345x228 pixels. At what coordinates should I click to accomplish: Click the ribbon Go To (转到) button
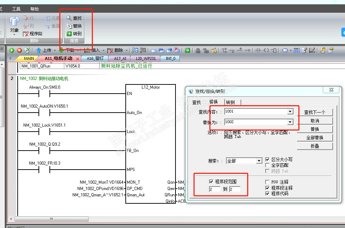[x=74, y=33]
